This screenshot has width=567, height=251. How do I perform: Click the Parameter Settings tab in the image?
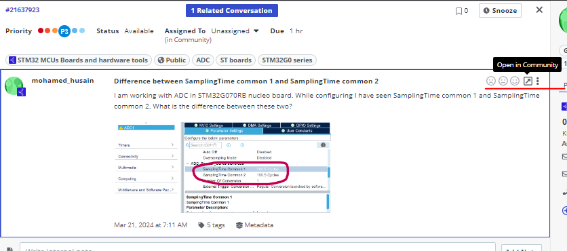pyautogui.click(x=224, y=131)
